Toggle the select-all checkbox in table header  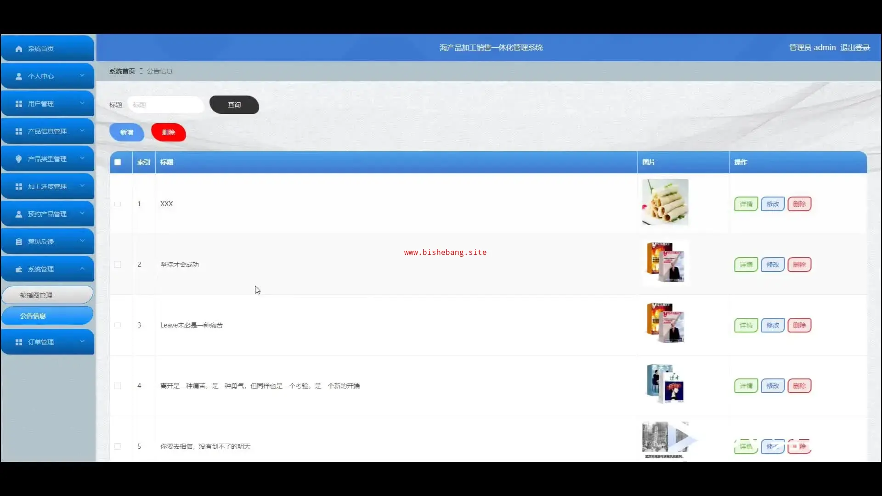pos(118,162)
